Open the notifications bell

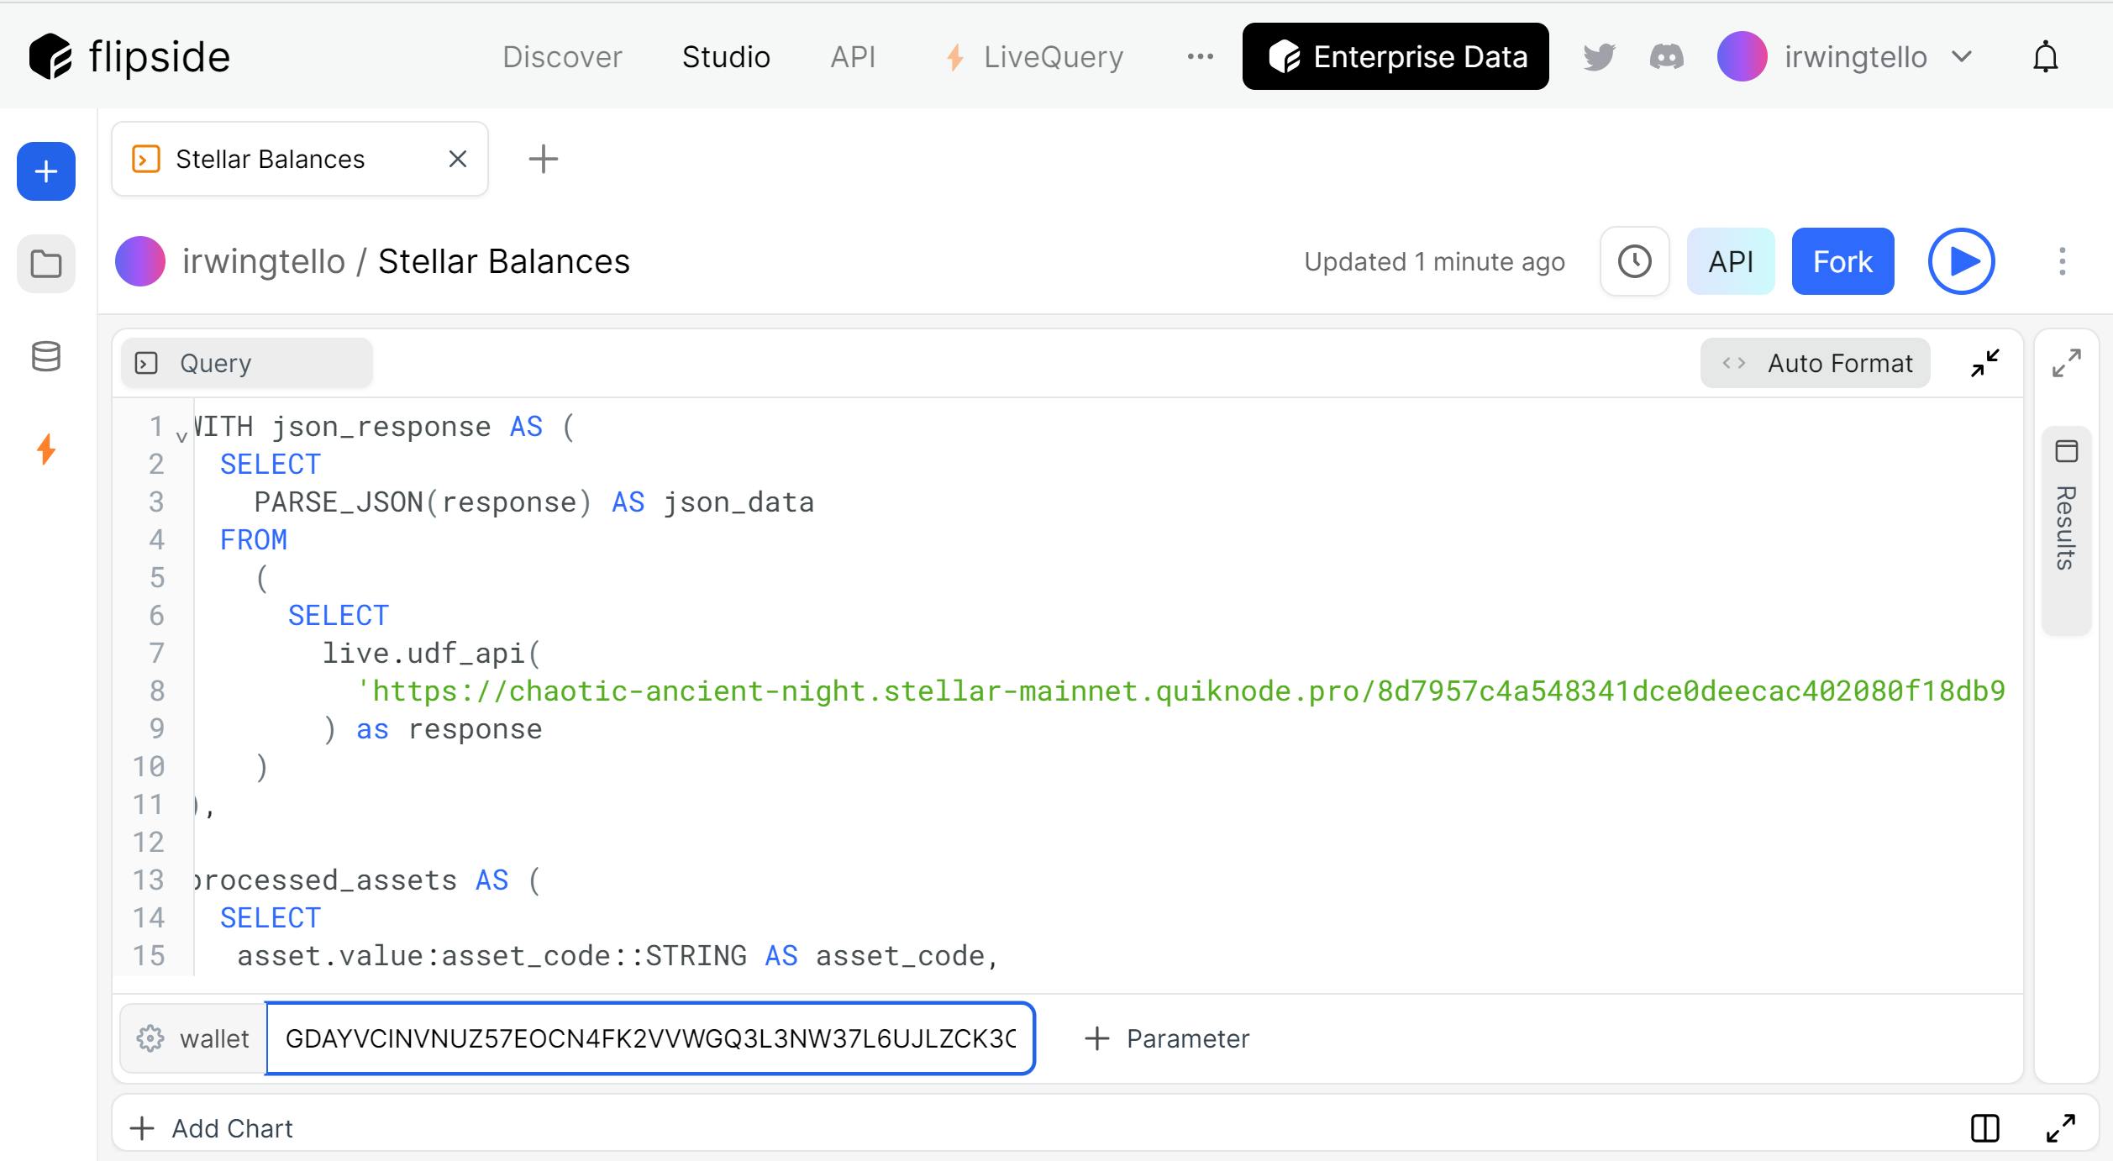pos(2045,56)
